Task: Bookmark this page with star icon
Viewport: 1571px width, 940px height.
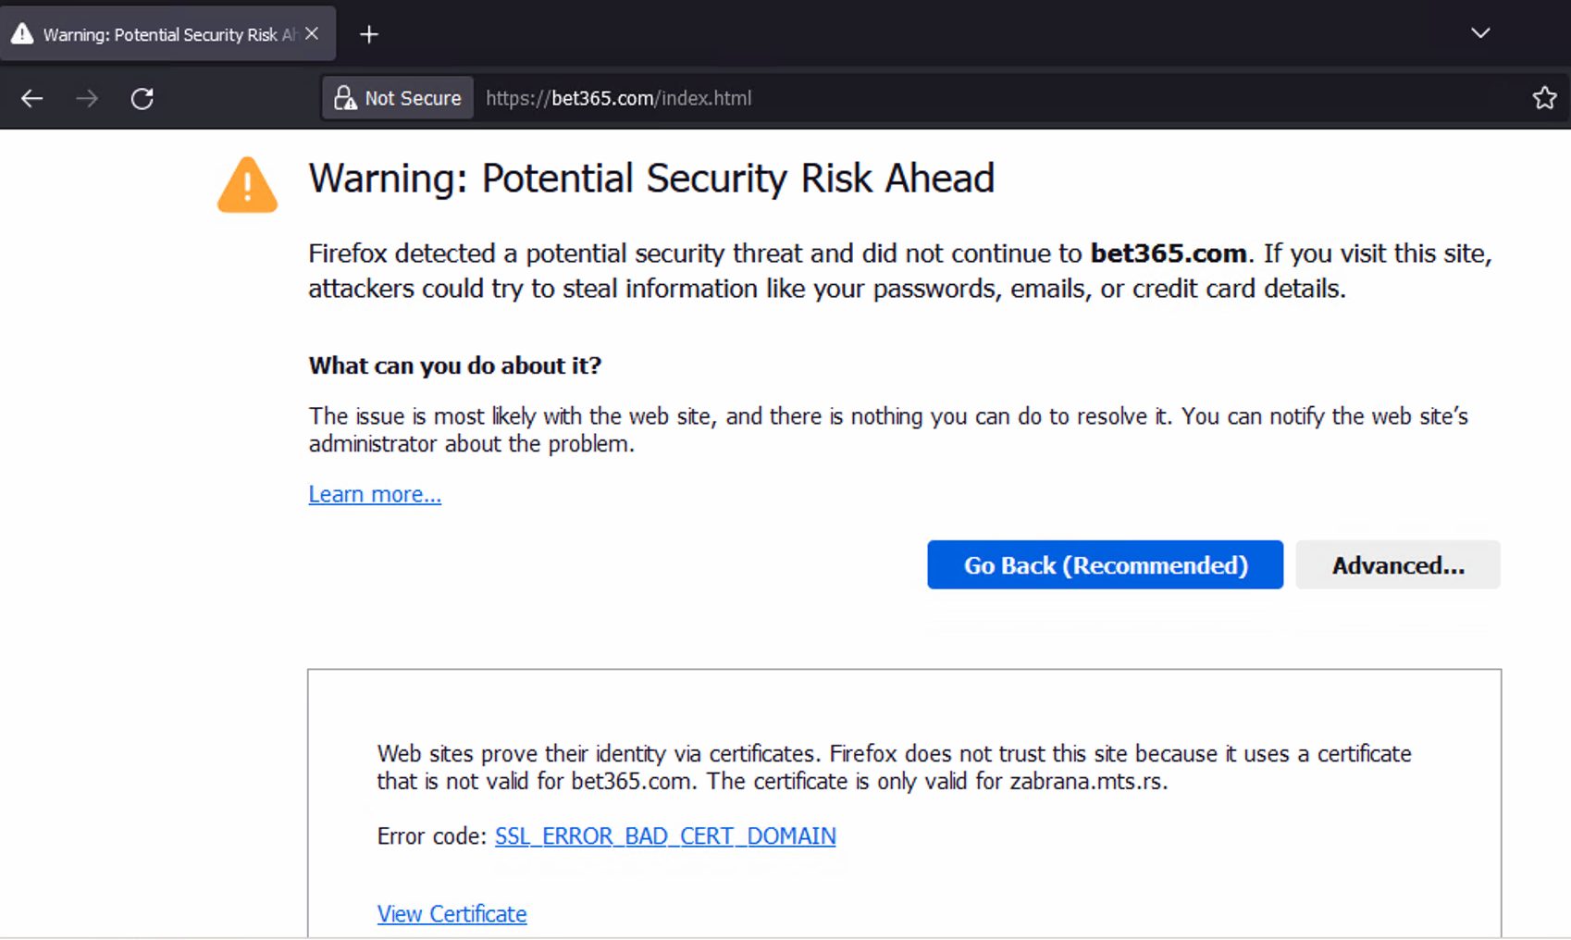Action: pyautogui.click(x=1544, y=98)
